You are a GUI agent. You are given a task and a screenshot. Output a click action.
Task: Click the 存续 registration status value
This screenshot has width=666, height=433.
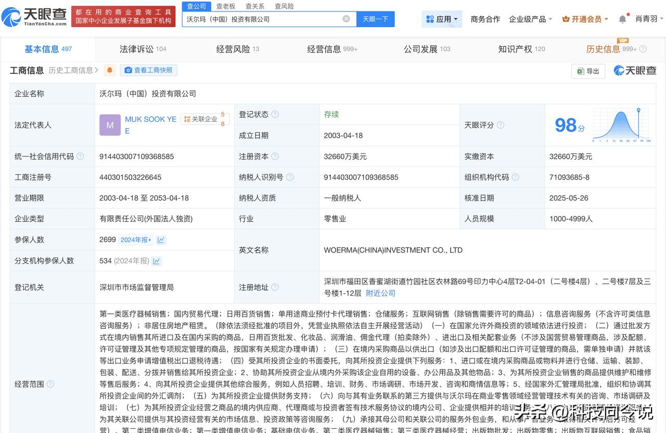(x=331, y=114)
